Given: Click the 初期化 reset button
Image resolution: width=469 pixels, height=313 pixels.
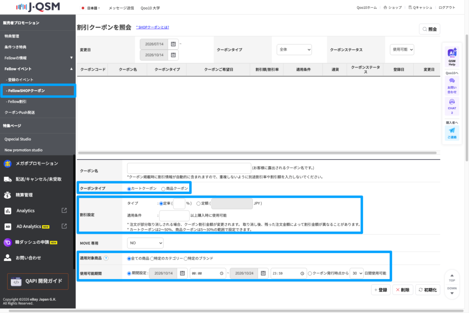Looking at the screenshot, I should point(428,290).
